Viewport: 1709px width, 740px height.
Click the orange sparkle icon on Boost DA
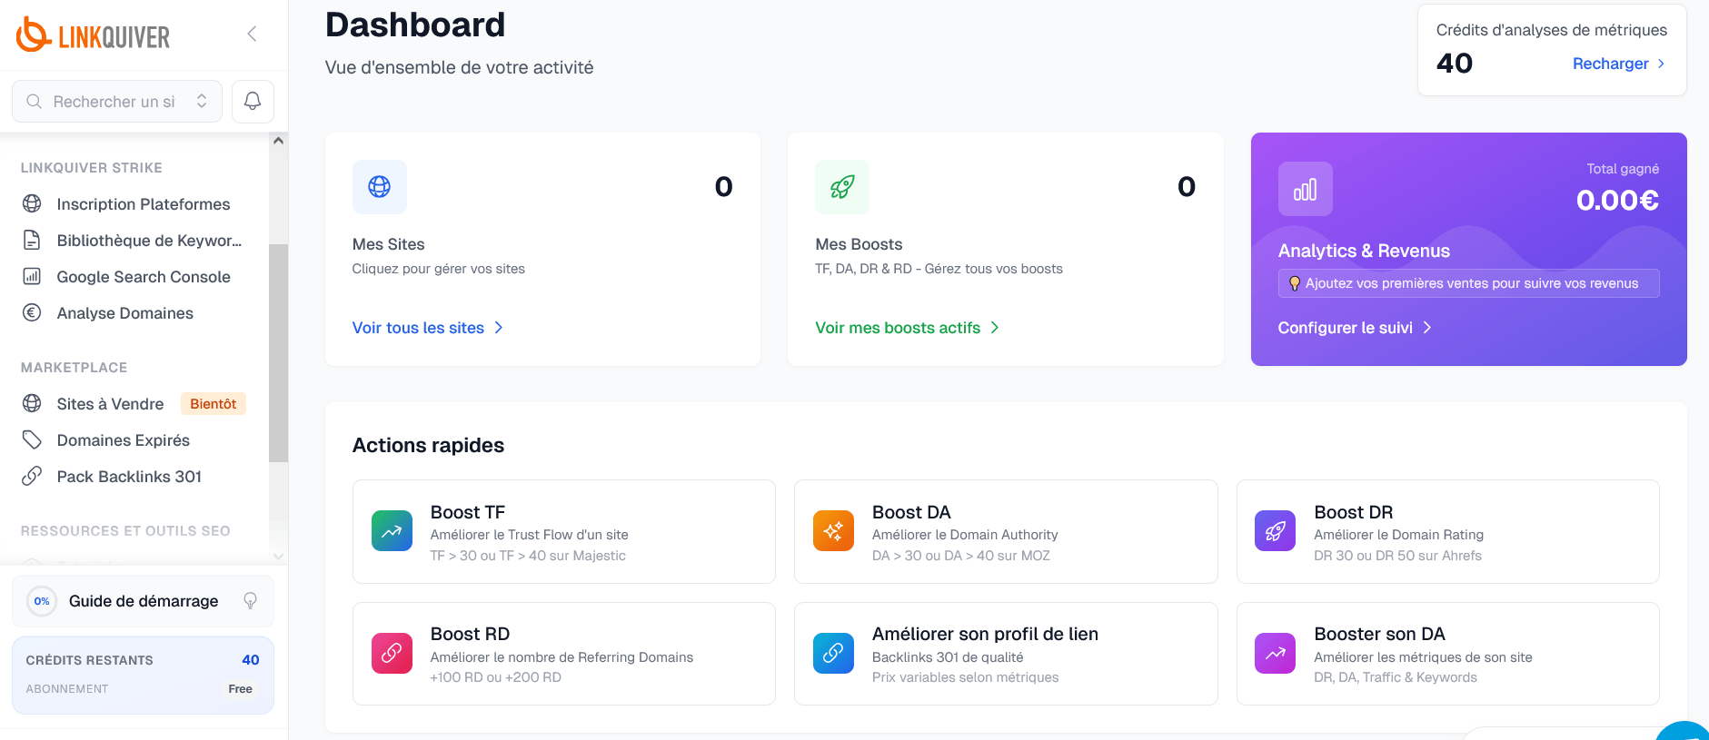(833, 531)
